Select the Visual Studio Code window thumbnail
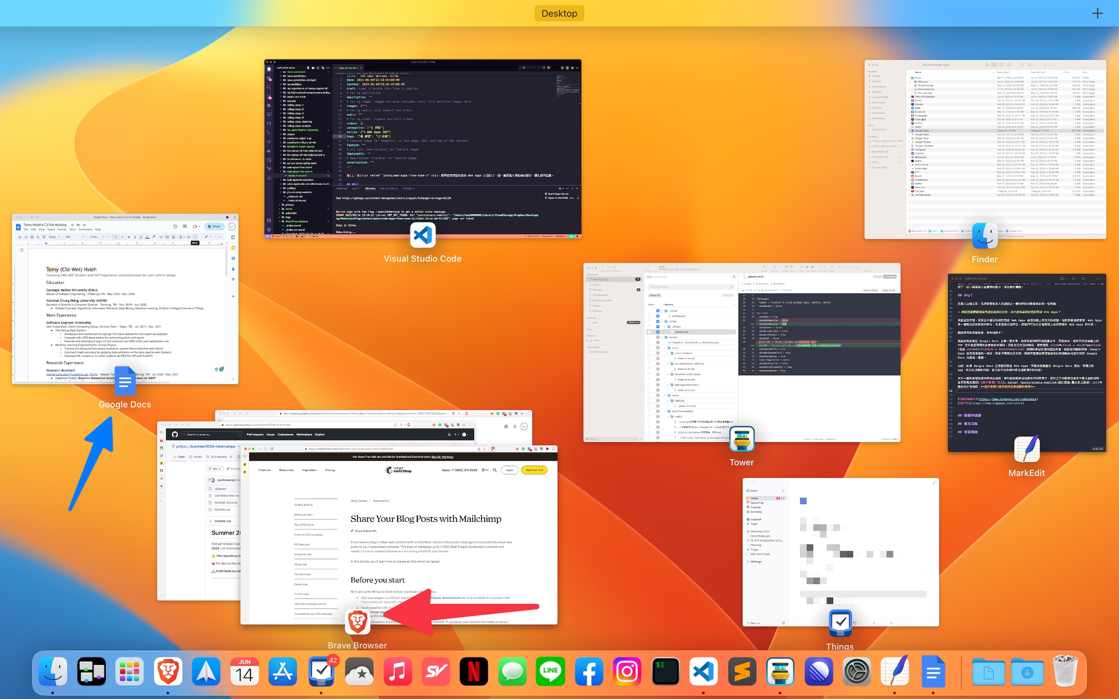This screenshot has width=1119, height=699. pyautogui.click(x=423, y=149)
